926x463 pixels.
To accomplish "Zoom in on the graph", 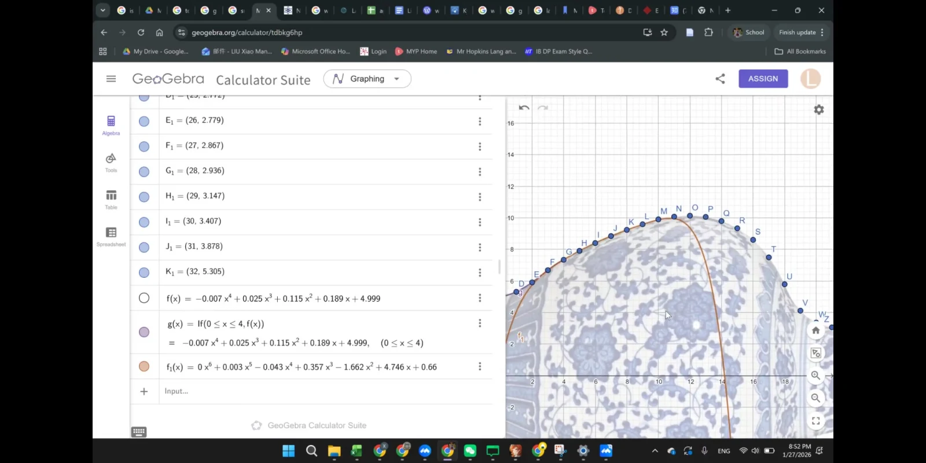I will [x=815, y=375].
